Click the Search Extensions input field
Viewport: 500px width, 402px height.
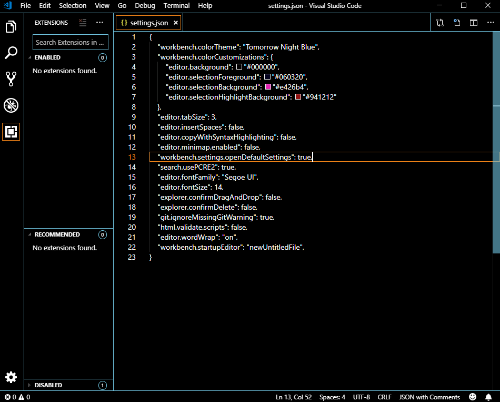click(70, 42)
